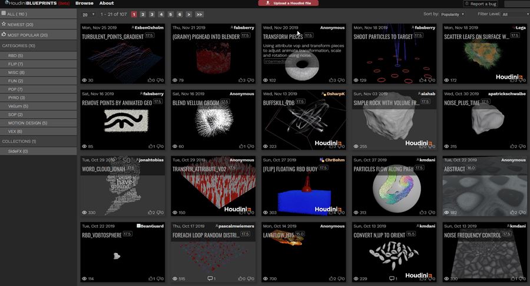Click author link pascalmwiemers
The height and width of the screenshot is (286, 530).
(236, 226)
